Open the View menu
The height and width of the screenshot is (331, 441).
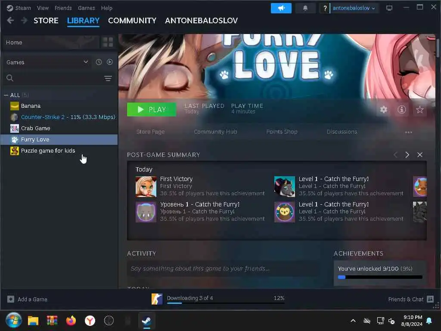click(x=43, y=8)
